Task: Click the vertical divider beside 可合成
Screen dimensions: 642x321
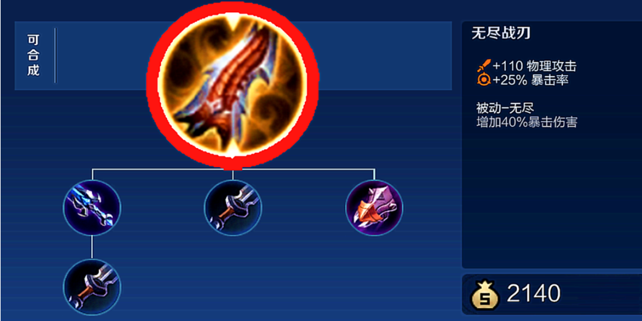Action: (55, 55)
